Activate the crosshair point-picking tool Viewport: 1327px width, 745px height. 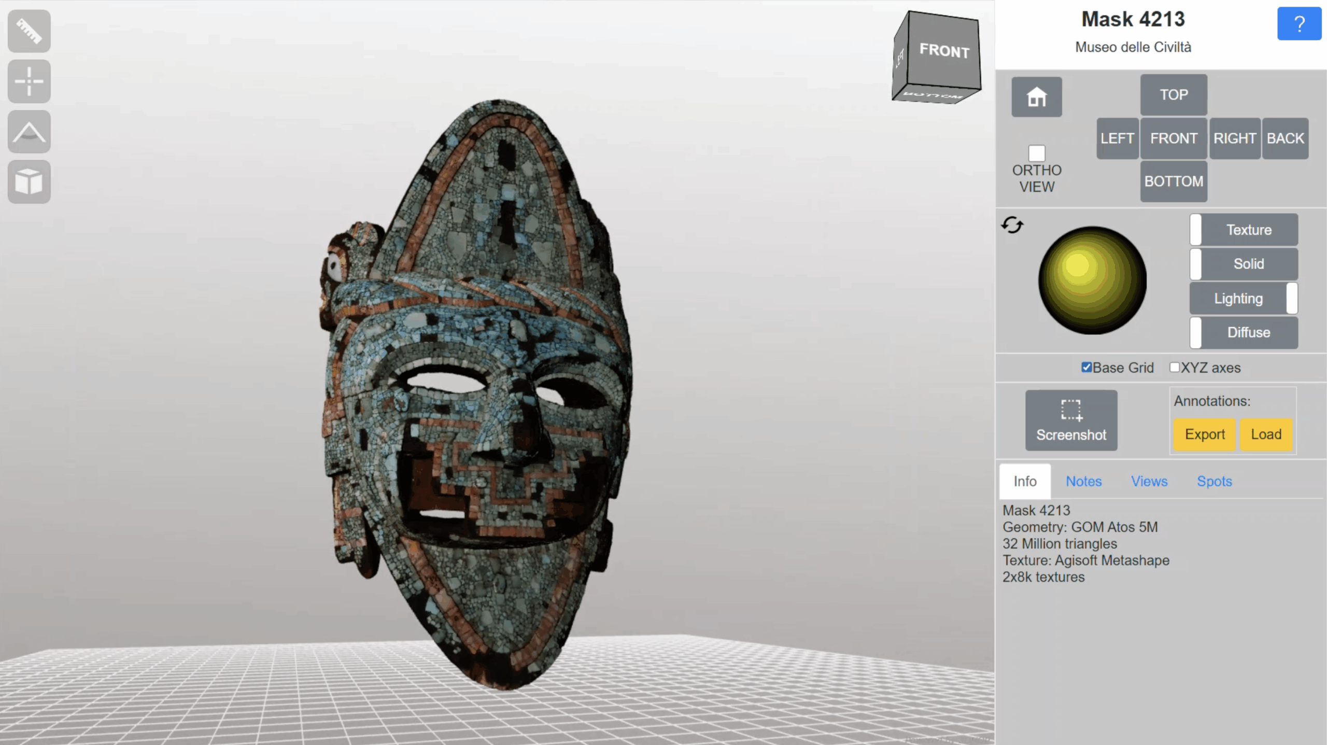tap(29, 81)
